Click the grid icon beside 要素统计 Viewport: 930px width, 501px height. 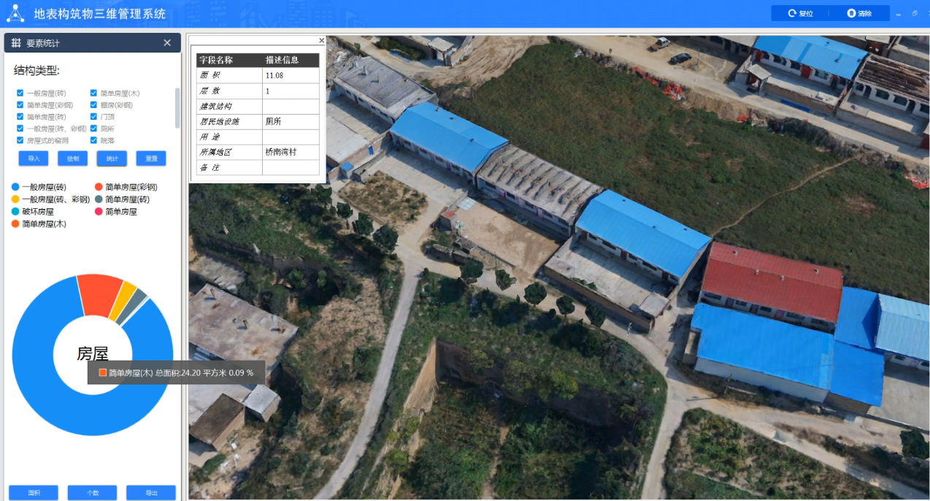click(16, 43)
